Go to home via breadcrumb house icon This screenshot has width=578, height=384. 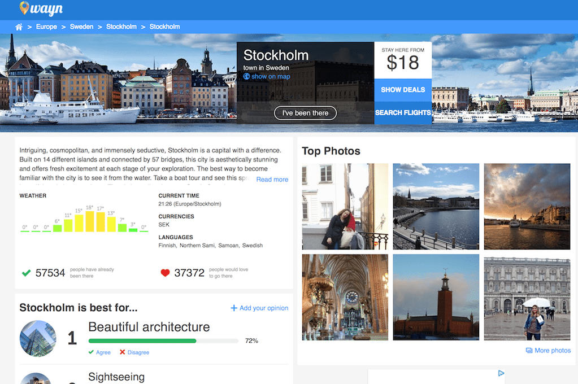coord(19,27)
